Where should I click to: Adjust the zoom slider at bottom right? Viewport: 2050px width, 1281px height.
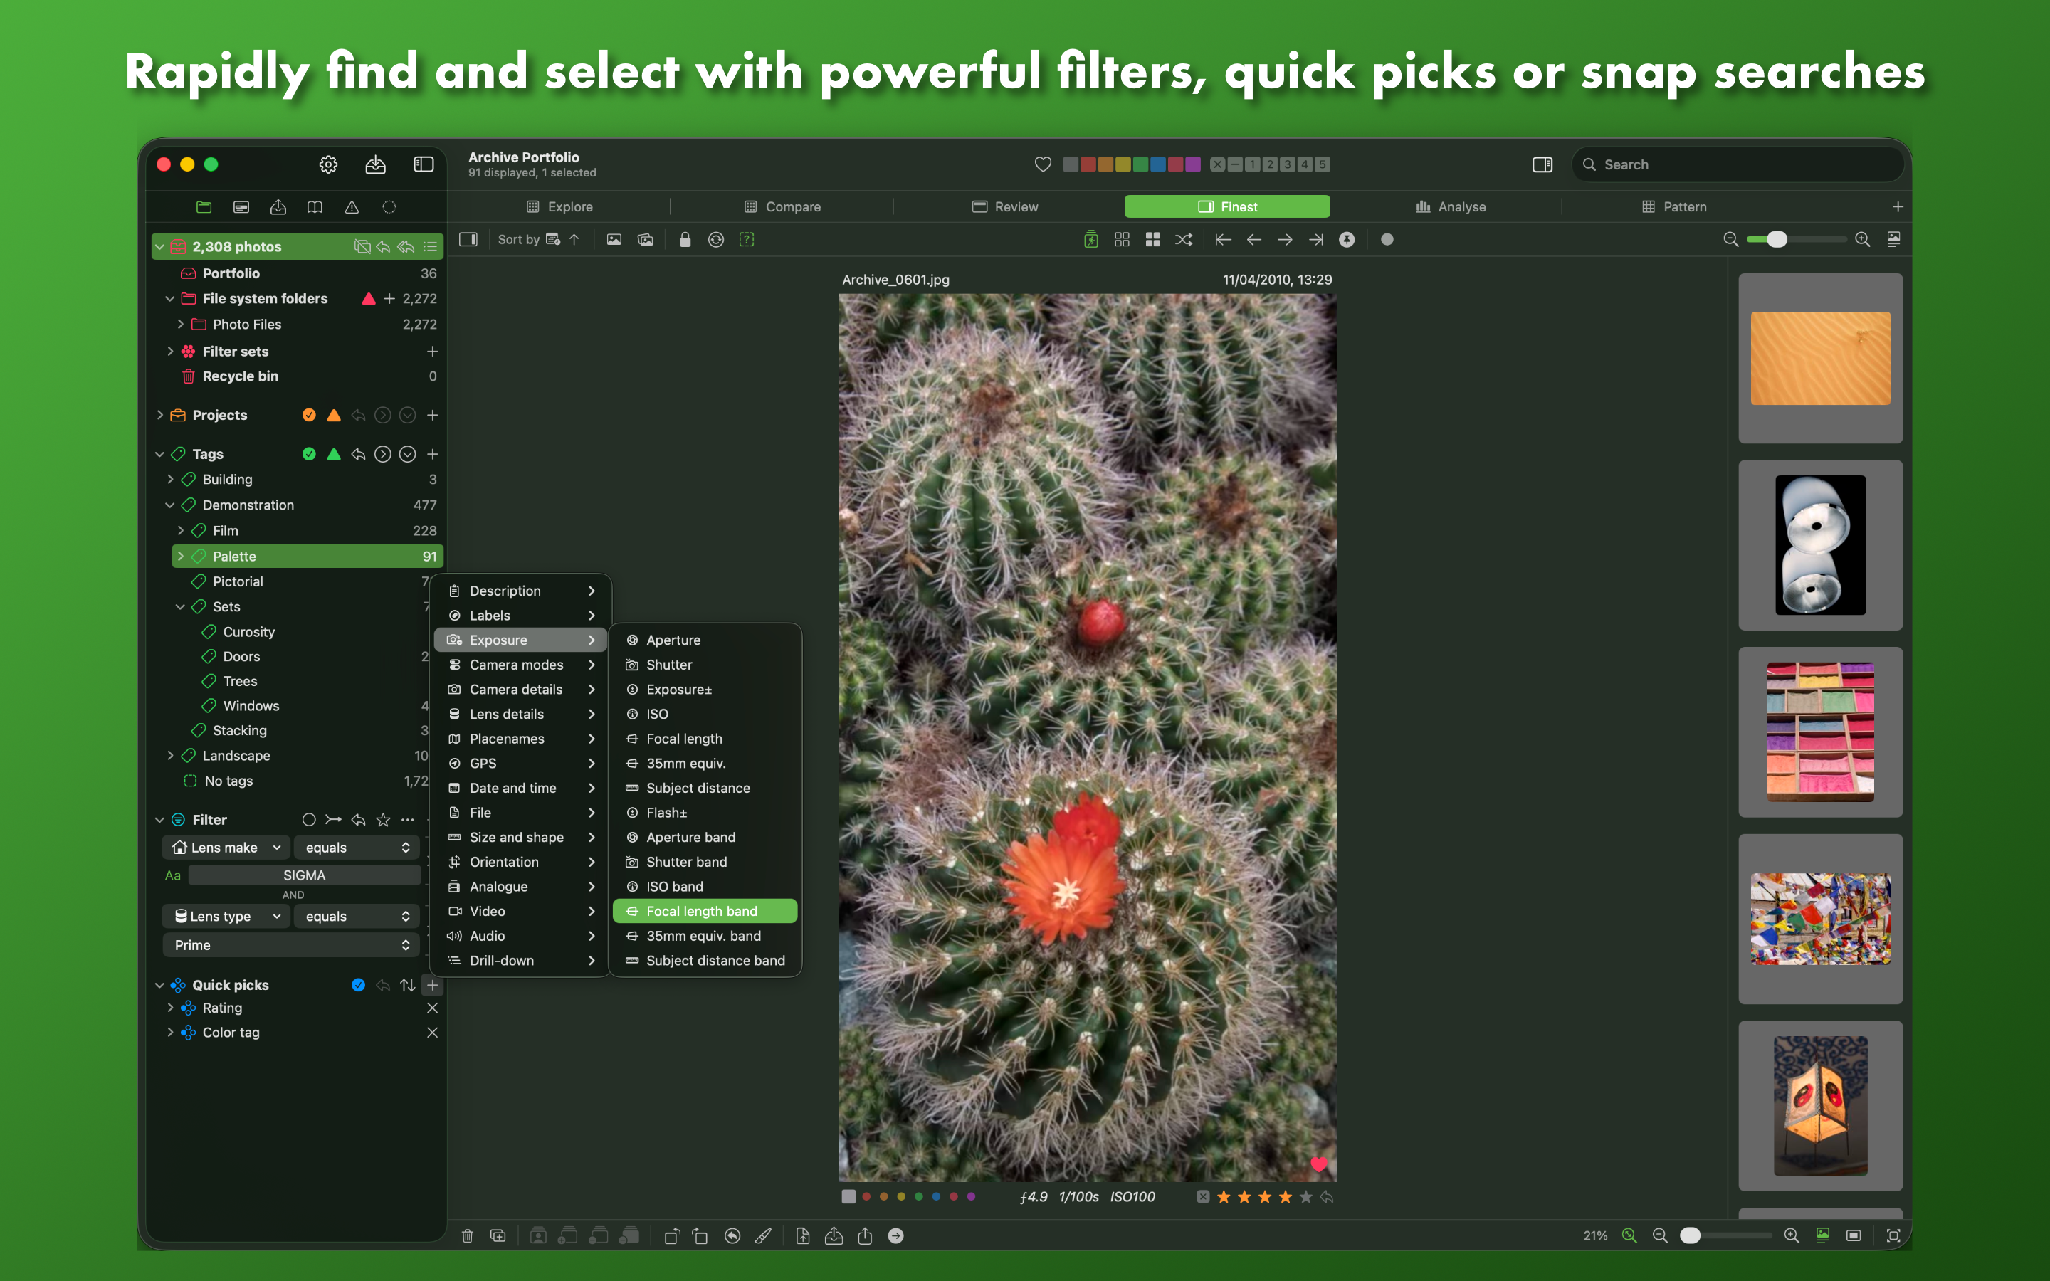(1725, 1236)
